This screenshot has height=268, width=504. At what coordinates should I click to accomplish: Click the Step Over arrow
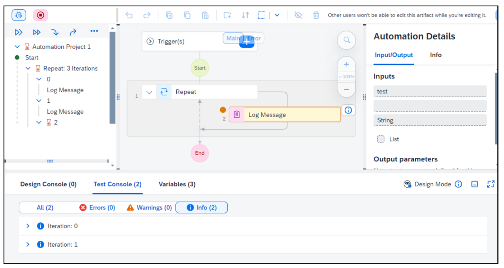coord(73,32)
